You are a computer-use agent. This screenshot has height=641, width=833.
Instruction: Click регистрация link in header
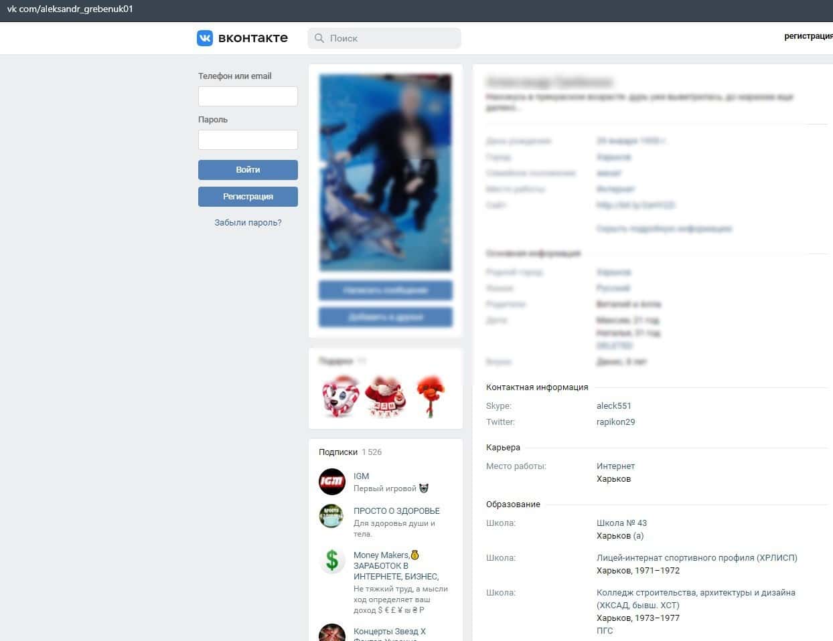pos(808,36)
